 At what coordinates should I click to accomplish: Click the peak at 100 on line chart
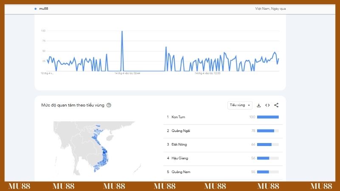122,31
